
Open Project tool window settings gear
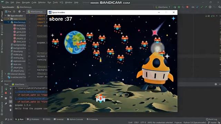pos(19,11)
